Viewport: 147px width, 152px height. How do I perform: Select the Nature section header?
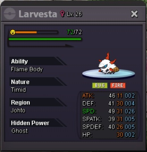(x=38, y=82)
